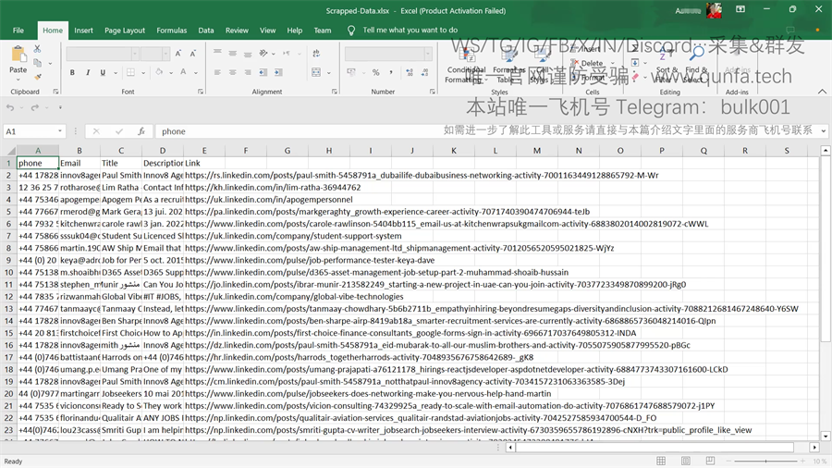Open Font dialog launcher
Screen dimensions: 832x468
(201, 92)
